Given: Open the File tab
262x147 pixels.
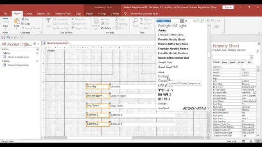Looking at the screenshot, I should (x=5, y=13).
